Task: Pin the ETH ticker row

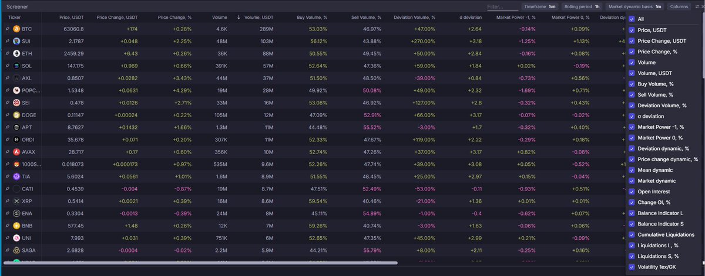Action: point(7,53)
